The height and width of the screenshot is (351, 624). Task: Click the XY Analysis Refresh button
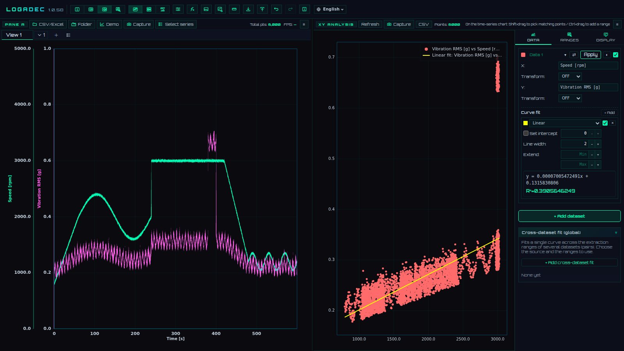pos(370,24)
